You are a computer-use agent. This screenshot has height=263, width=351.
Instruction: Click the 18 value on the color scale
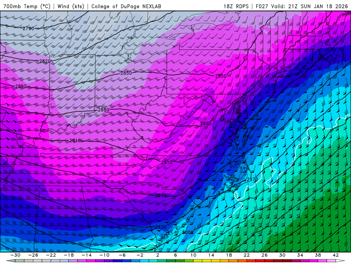(x=229, y=255)
